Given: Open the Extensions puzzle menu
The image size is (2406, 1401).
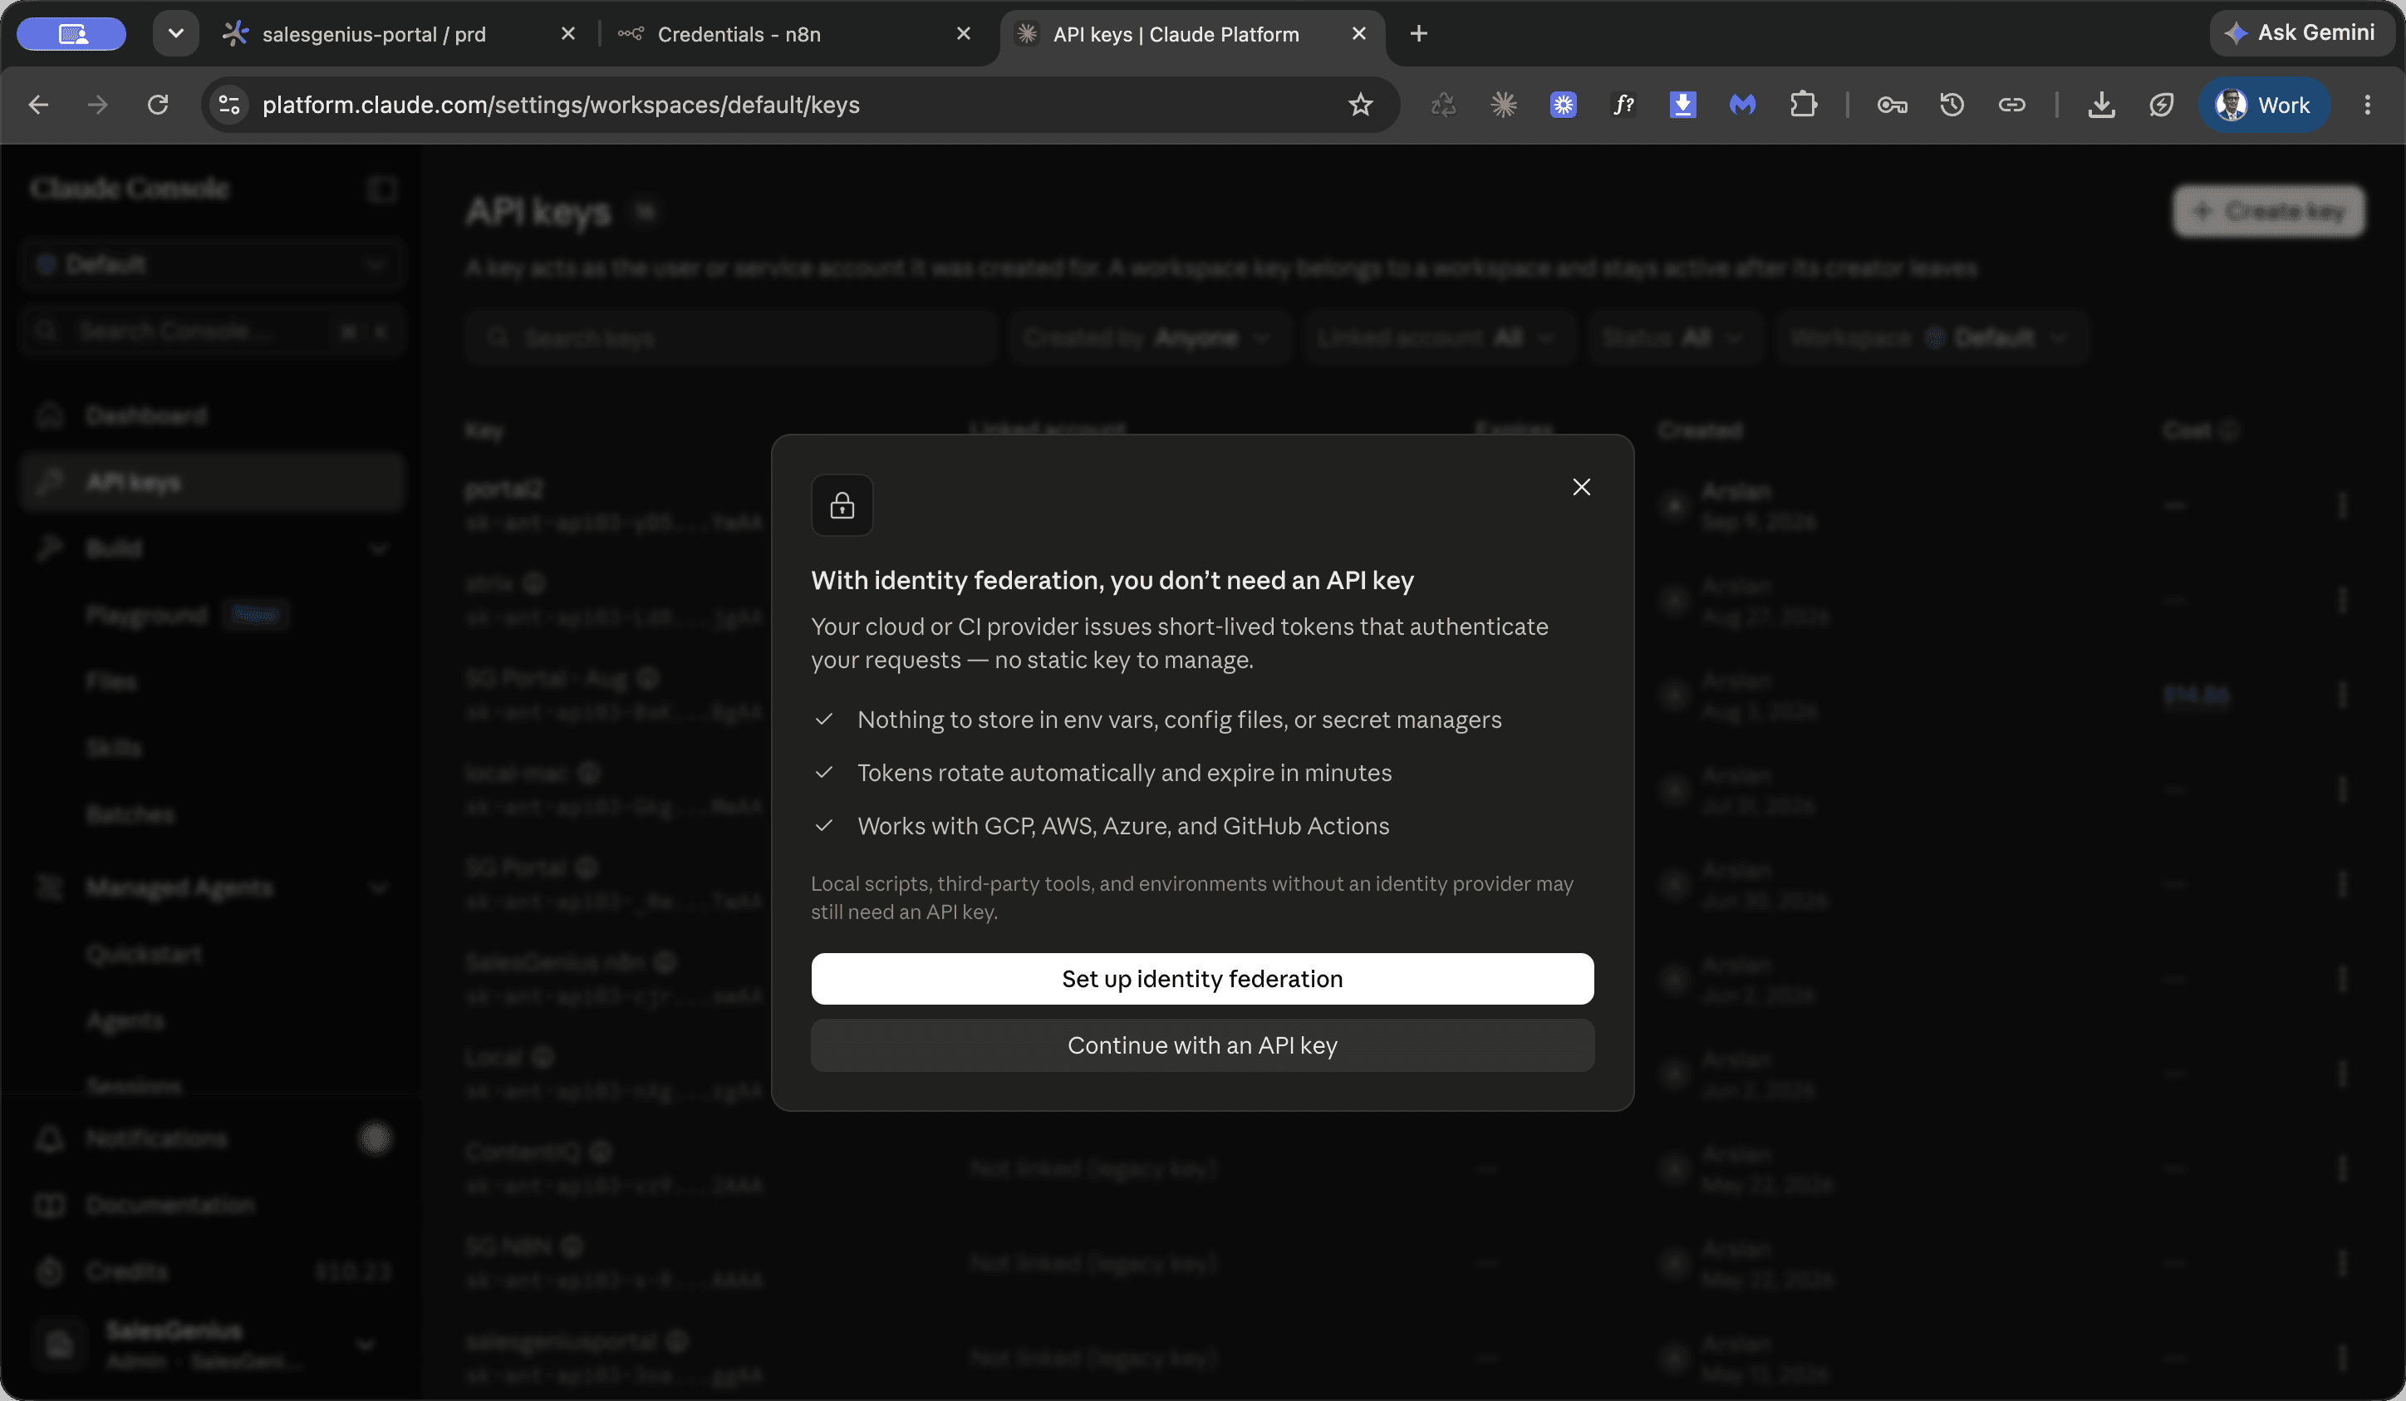Looking at the screenshot, I should (1803, 105).
